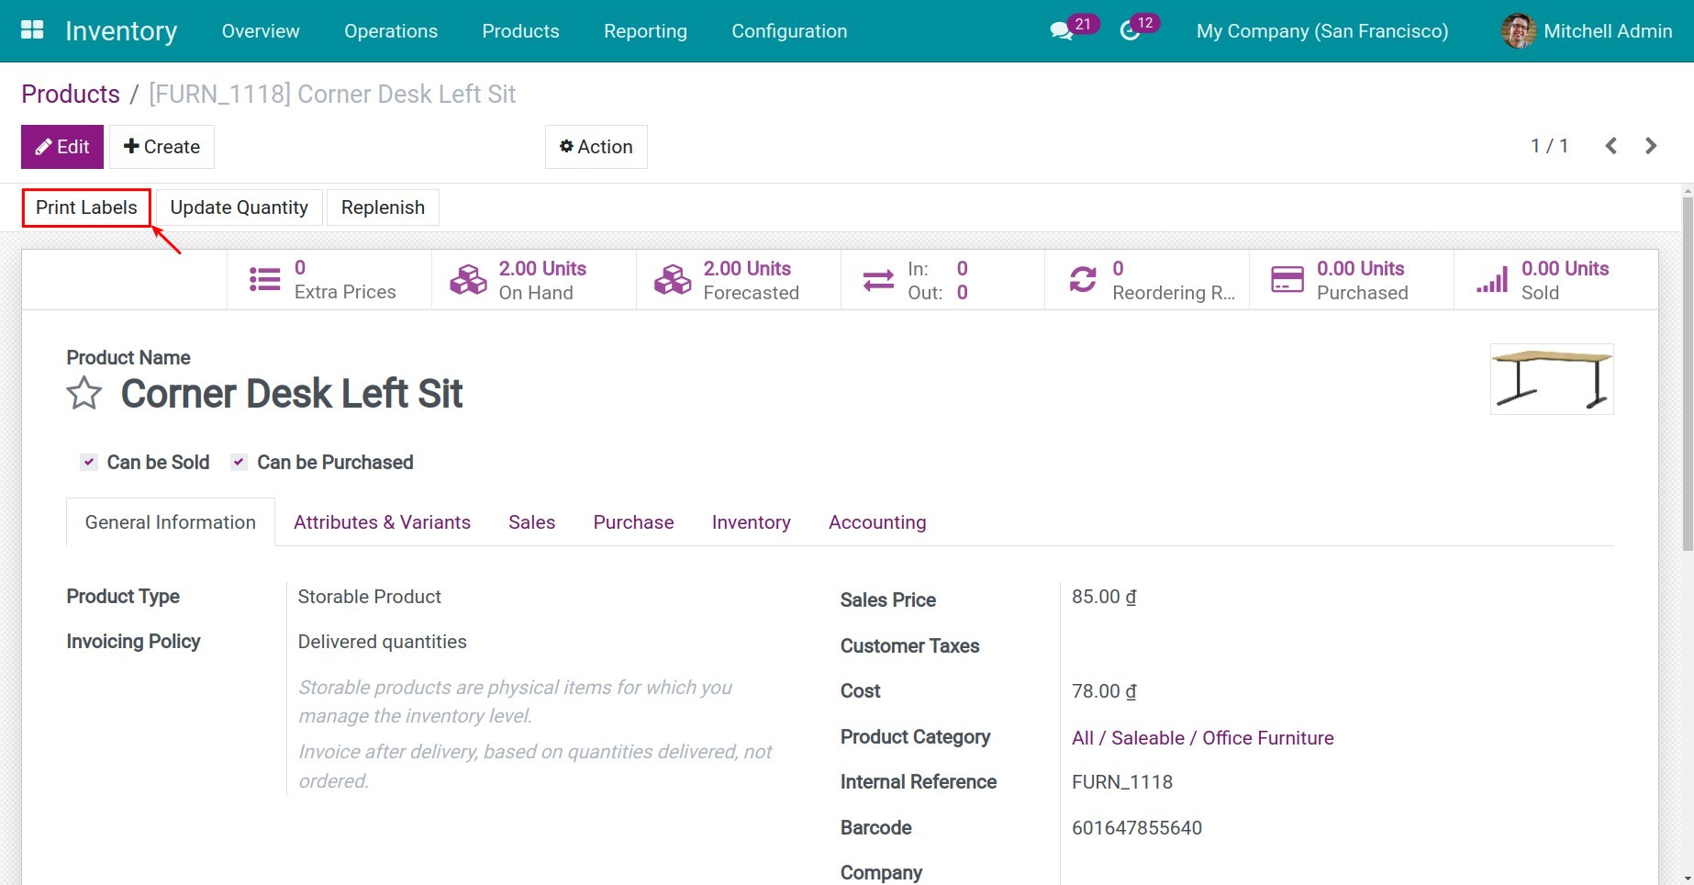Click the Forecasted cubes icon

click(673, 280)
